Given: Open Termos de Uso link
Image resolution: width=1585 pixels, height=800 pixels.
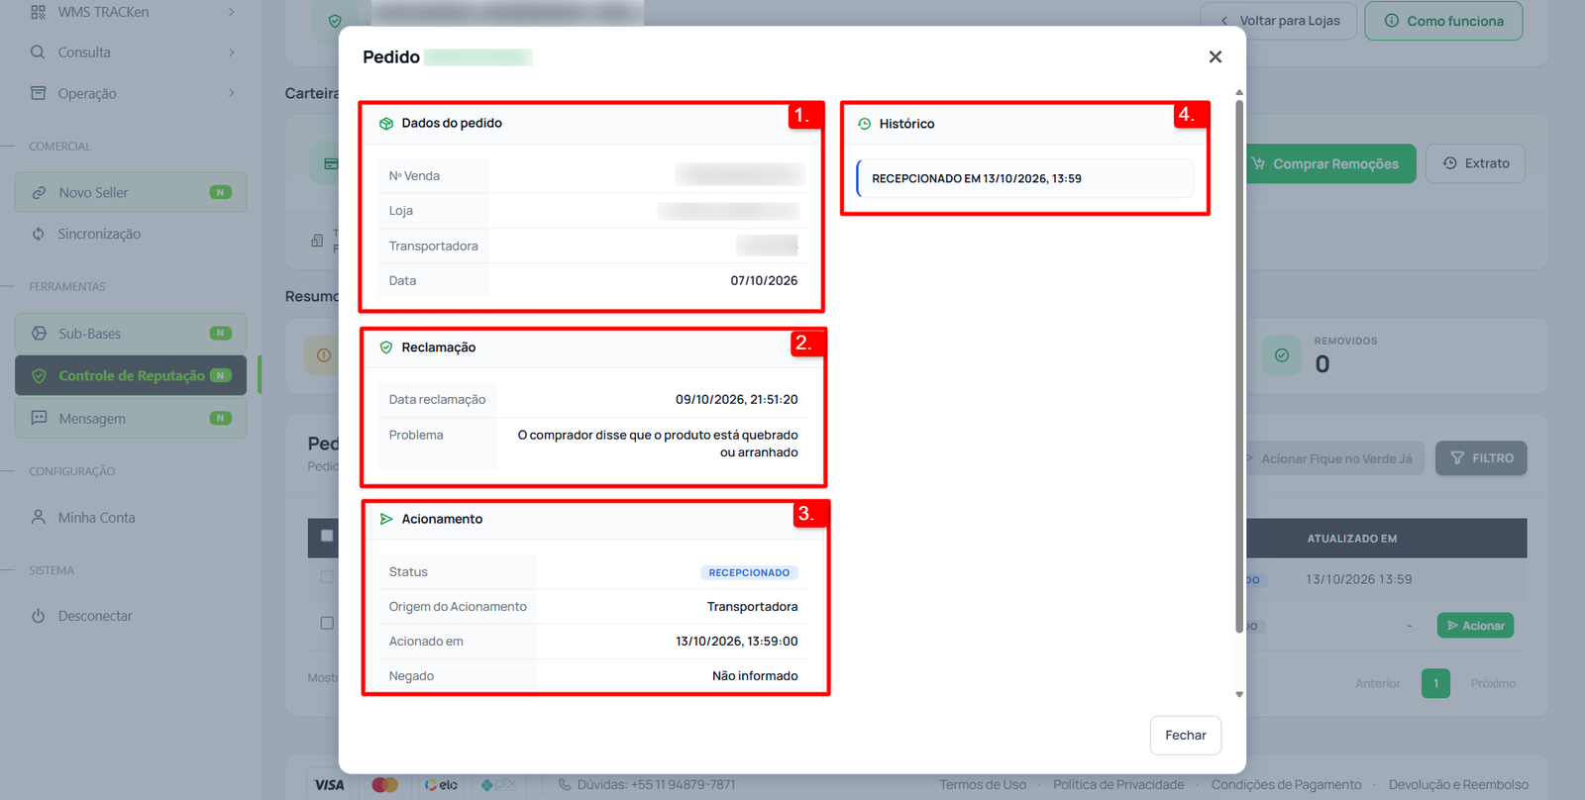Looking at the screenshot, I should coord(983,785).
